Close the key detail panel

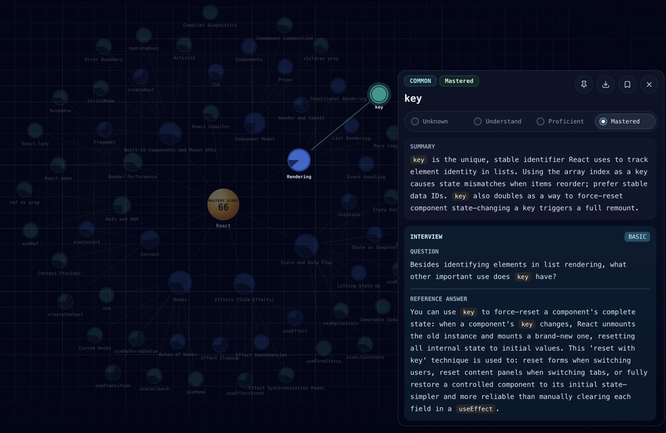tap(649, 84)
